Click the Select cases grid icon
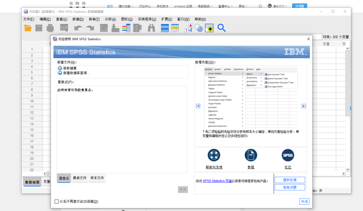Viewport: 363px width, 211px height. (x=175, y=28)
